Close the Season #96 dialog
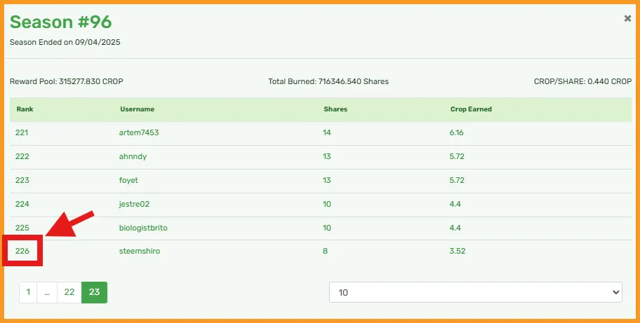Viewport: 640px width, 323px height. (627, 18)
